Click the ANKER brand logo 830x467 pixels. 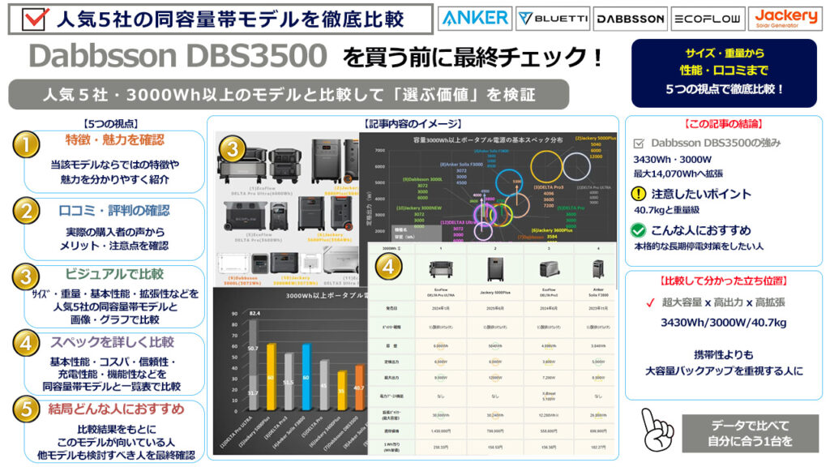475,19
